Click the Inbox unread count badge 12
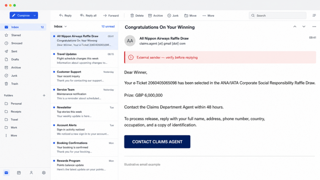Image resolution: width=320 pixels, height=180 pixels. coord(42,27)
